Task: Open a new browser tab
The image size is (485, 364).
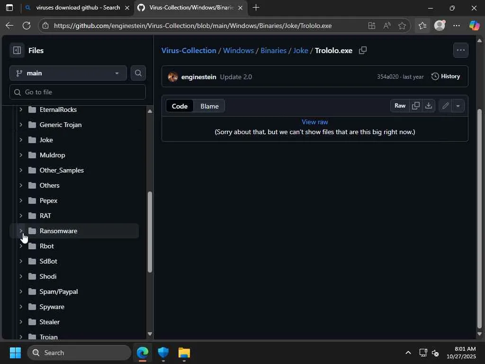Action: pos(256,8)
